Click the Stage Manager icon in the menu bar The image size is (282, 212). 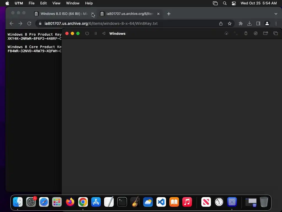click(215, 3)
